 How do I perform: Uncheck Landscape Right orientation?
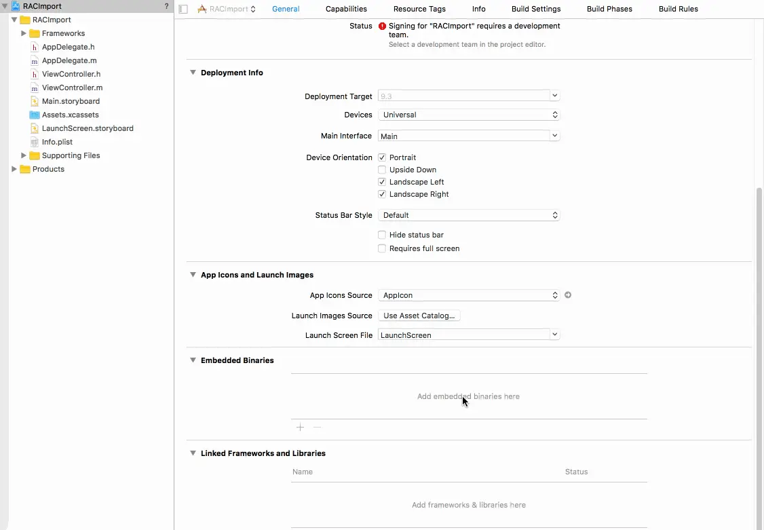(382, 194)
